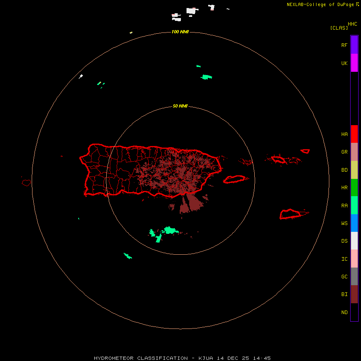
Task: Click the BD legend label
Action: coord(344,170)
